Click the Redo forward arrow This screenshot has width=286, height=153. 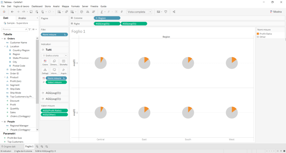(18, 12)
